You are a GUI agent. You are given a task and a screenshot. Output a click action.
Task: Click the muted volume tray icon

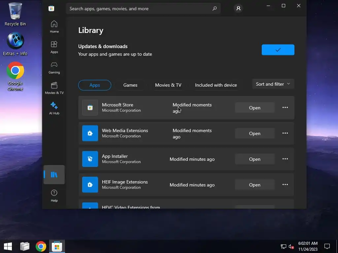click(291, 246)
